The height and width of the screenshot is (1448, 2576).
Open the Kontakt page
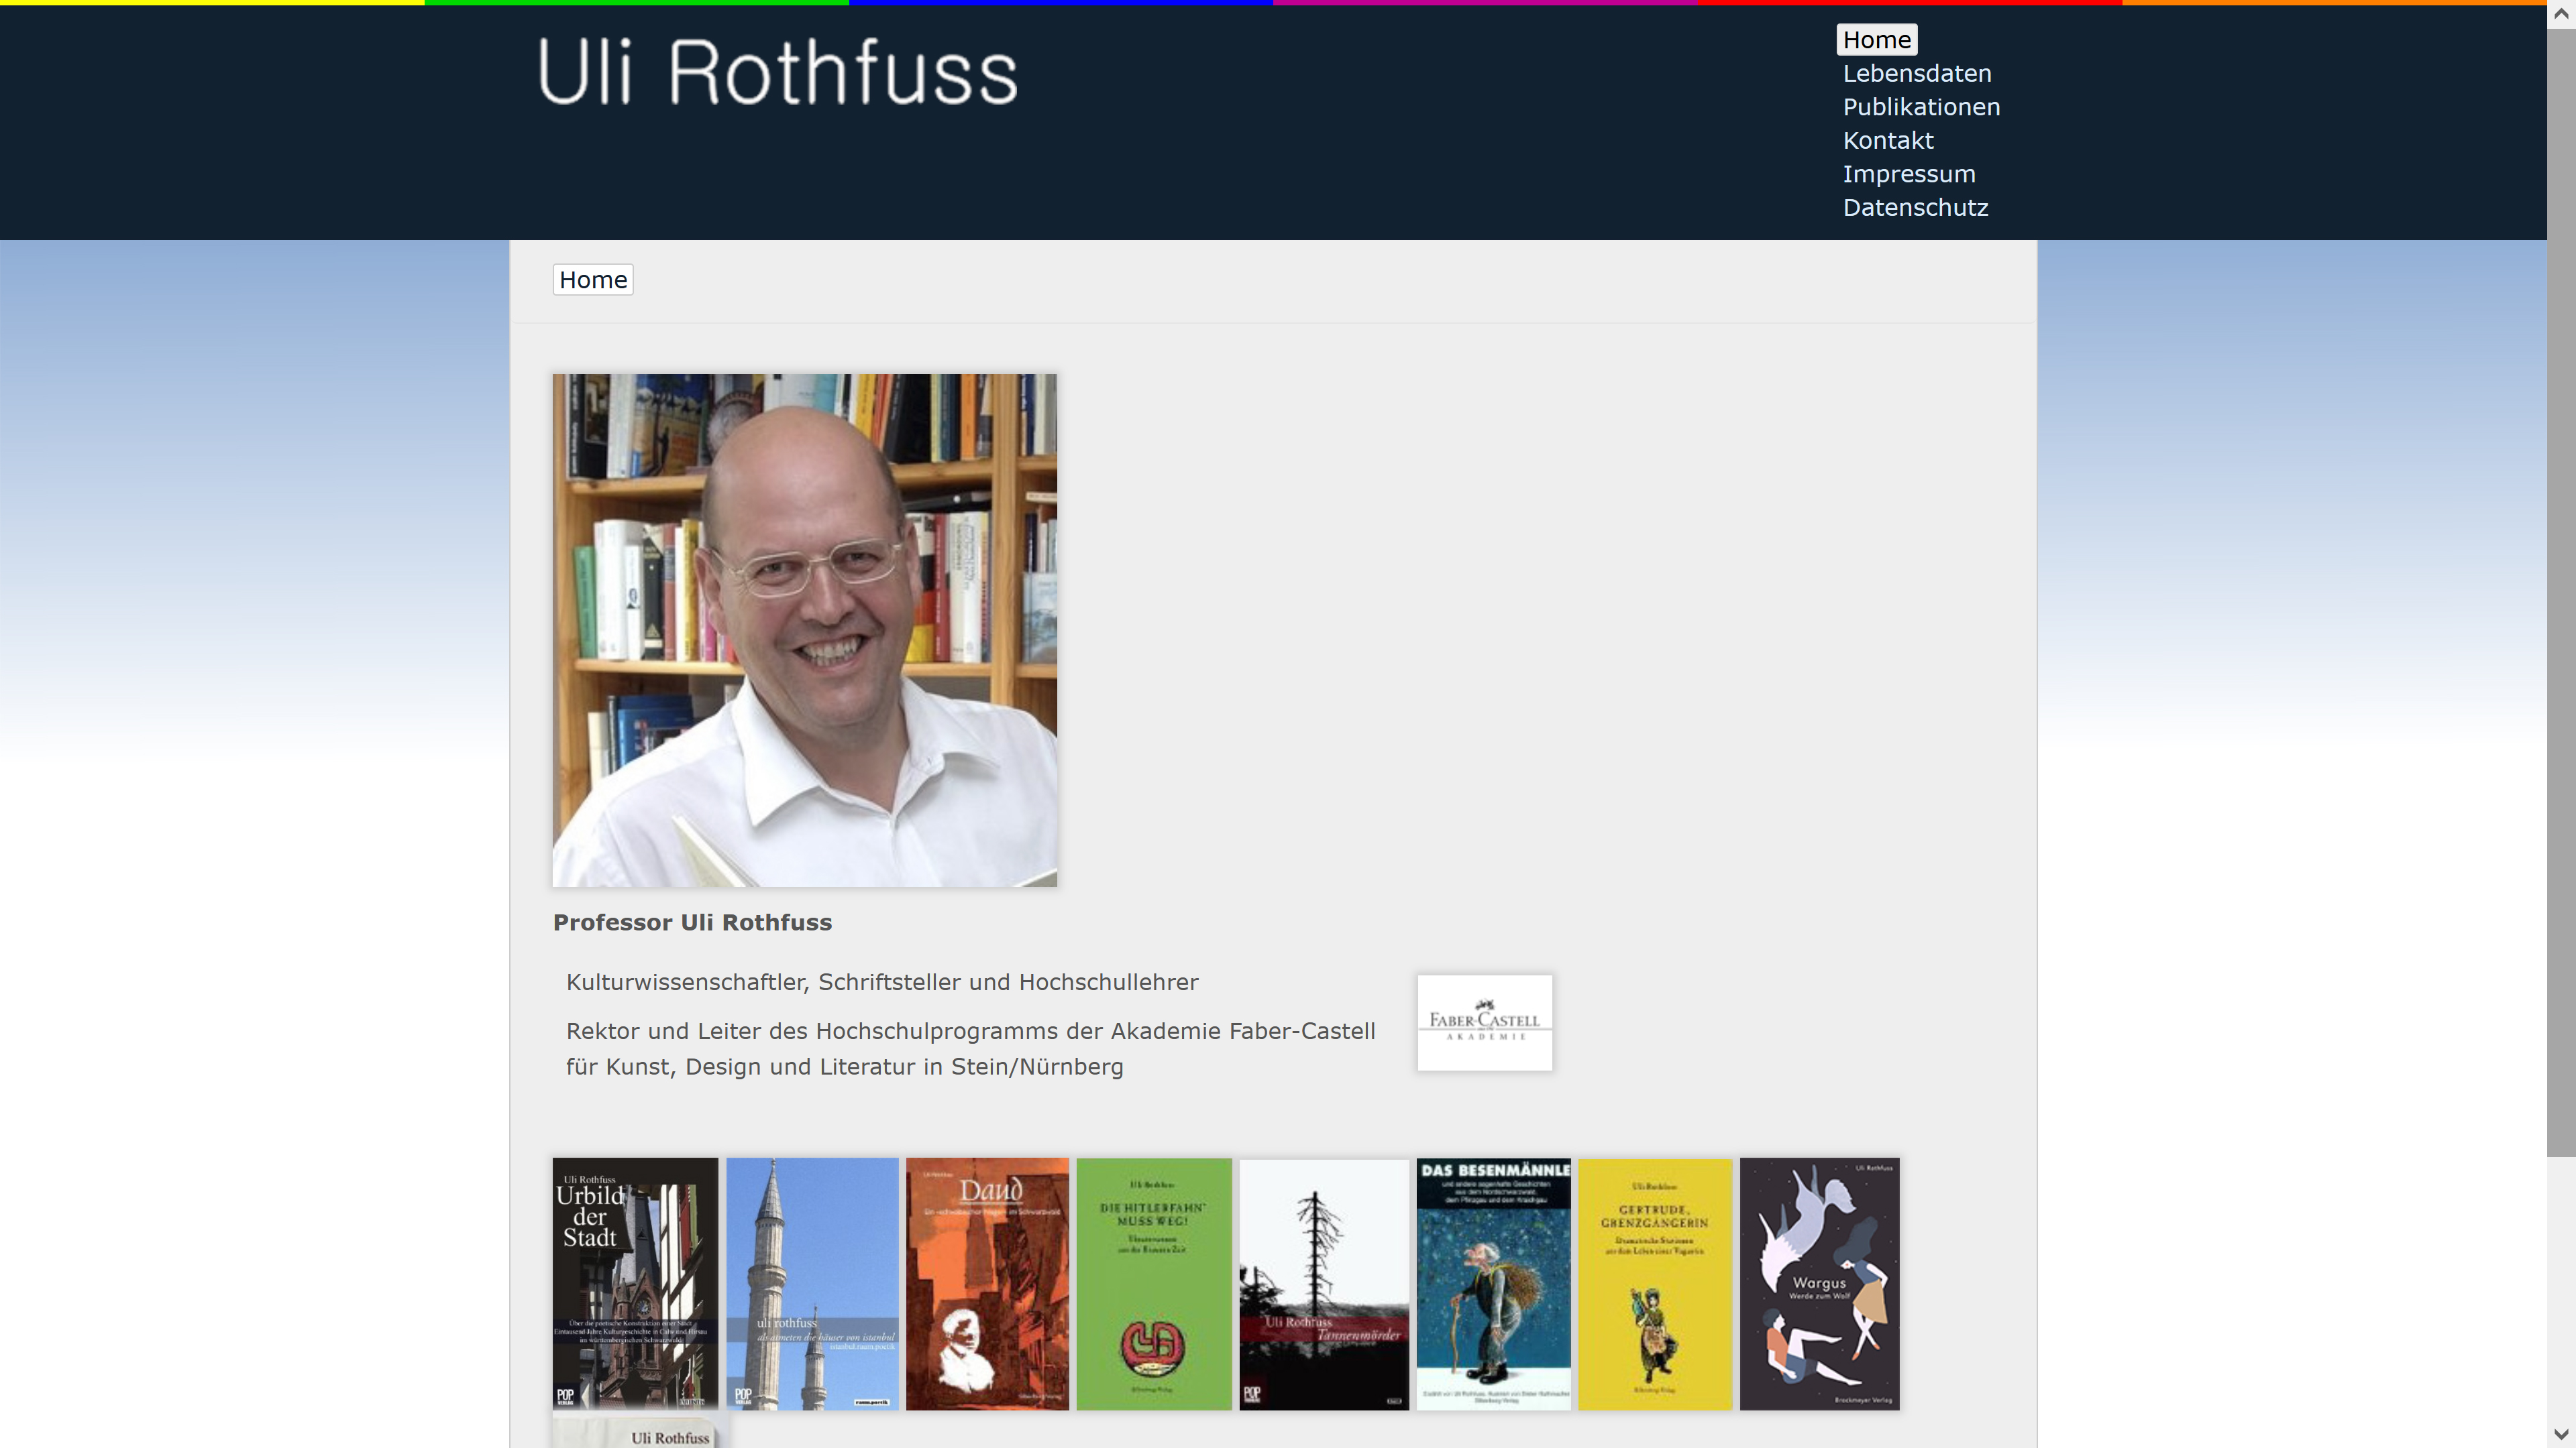[1888, 140]
